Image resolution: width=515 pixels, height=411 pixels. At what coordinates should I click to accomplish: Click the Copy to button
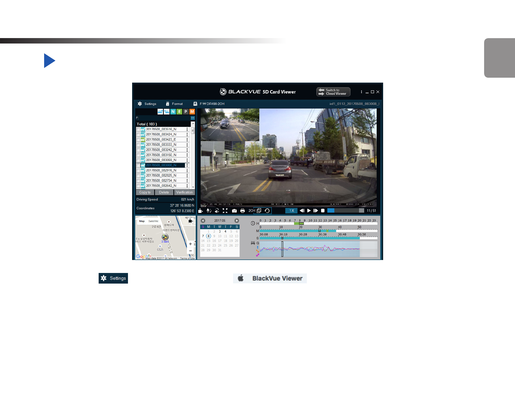[x=145, y=192]
